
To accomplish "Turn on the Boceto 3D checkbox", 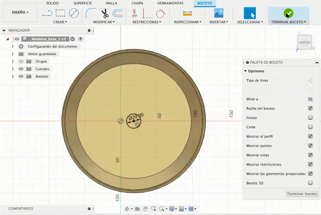I will 310,183.
